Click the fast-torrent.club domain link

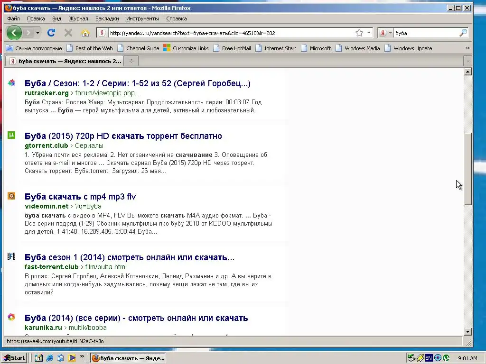[x=51, y=267]
